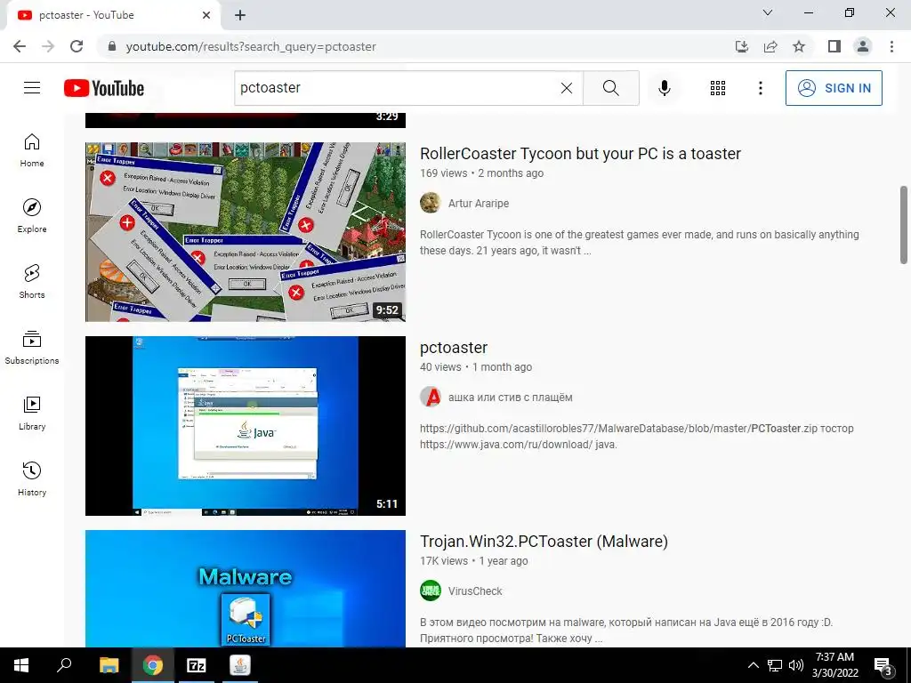911x683 pixels.
Task: Run search with magnifier button
Action: tap(610, 88)
